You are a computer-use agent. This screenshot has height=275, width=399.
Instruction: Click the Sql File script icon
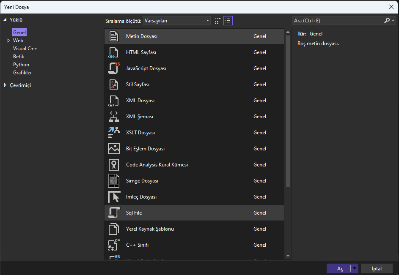pyautogui.click(x=113, y=213)
